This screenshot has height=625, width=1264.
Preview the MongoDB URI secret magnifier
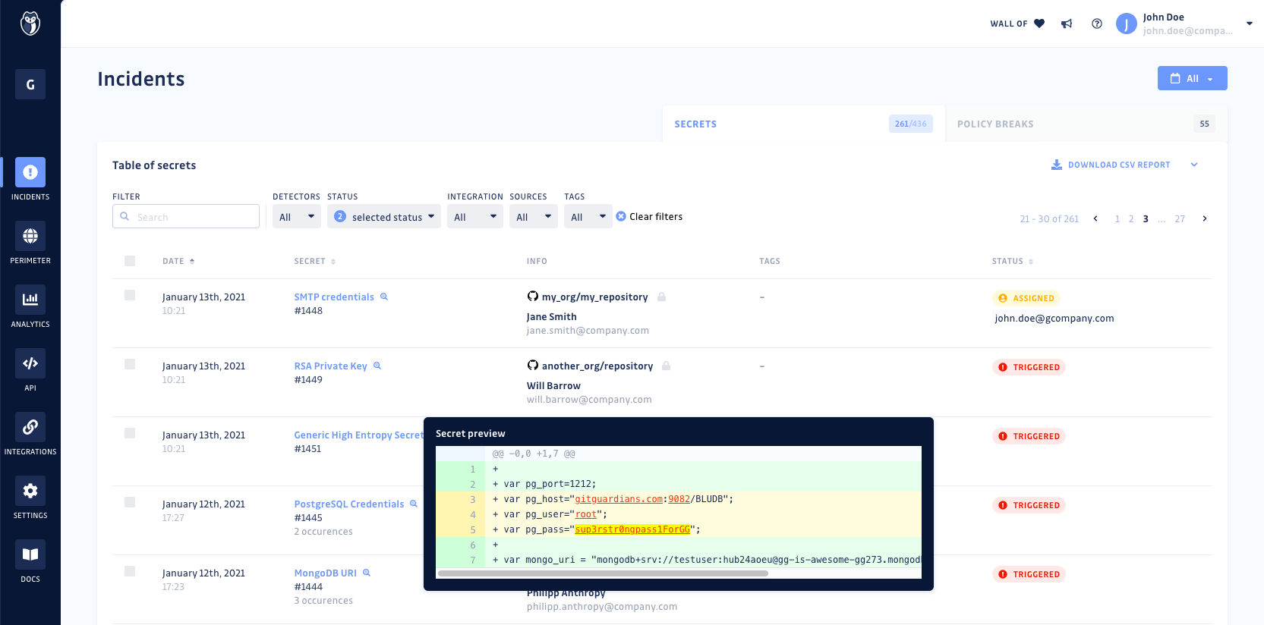coord(367,573)
